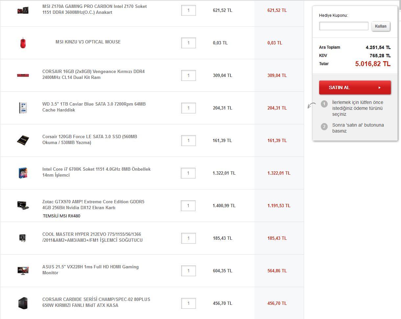Open the Corsair Vengeance RAM thumbnail
The width and height of the screenshot is (401, 319).
[x=23, y=75]
